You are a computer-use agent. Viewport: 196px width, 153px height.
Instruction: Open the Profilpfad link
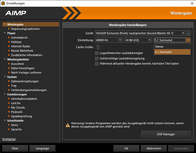pyautogui.click(x=9, y=139)
